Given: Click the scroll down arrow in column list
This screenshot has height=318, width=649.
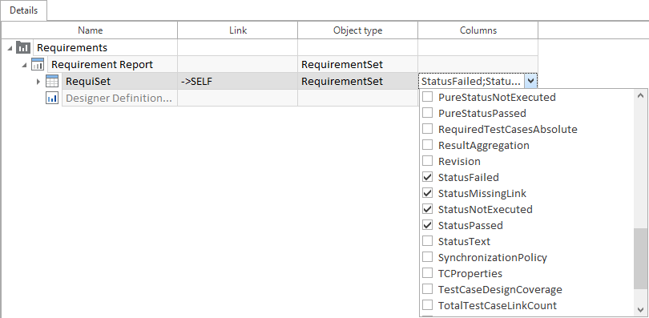Looking at the screenshot, I should point(640,309).
